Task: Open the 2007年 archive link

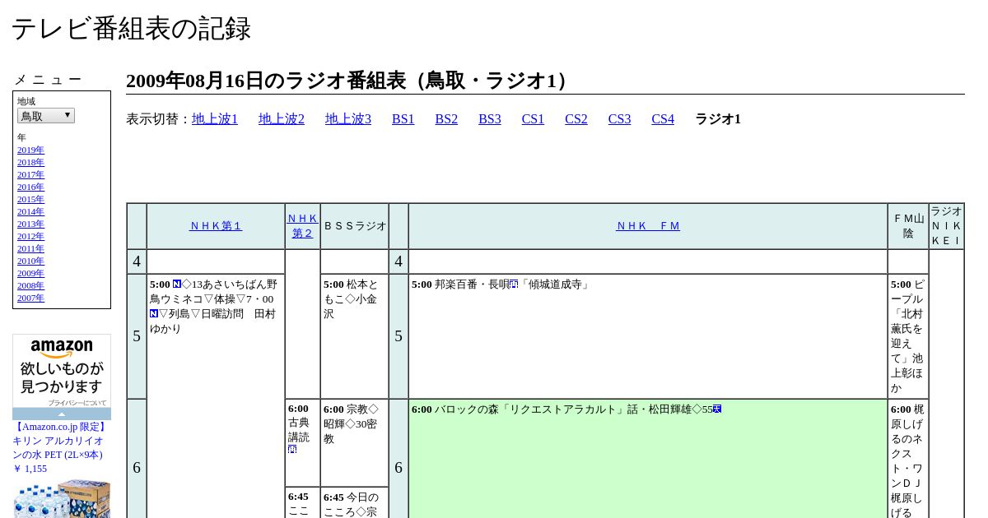Action: point(30,298)
